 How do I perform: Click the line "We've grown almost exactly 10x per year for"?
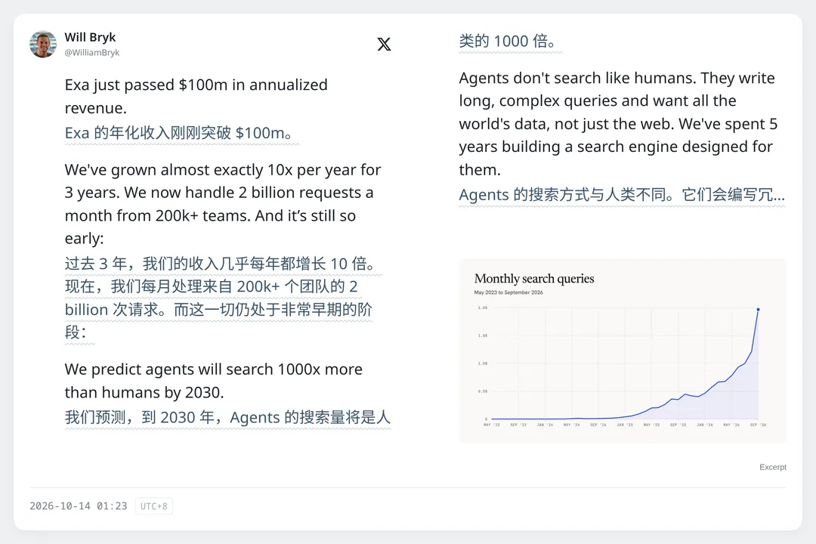[x=223, y=170]
